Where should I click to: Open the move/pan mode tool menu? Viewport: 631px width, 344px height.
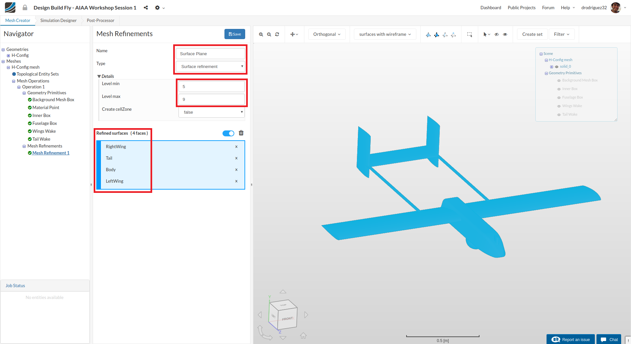[294, 34]
